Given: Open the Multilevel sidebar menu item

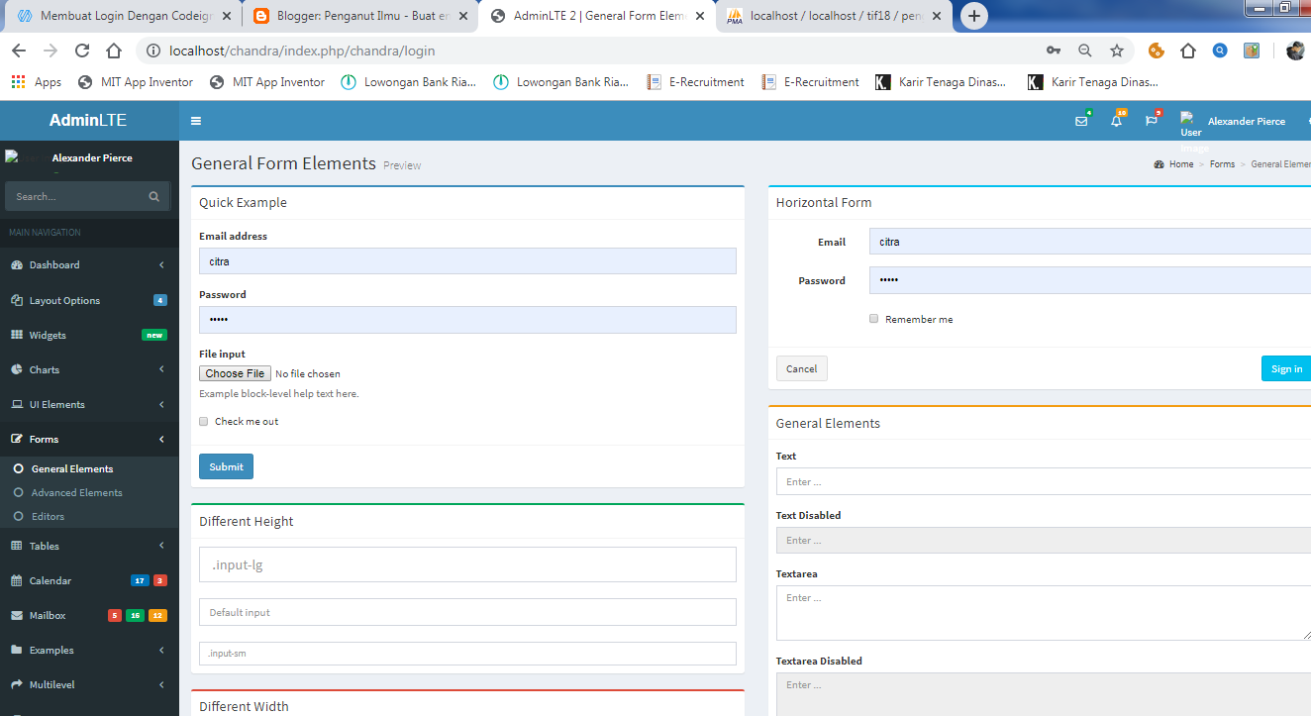Looking at the screenshot, I should pos(89,684).
